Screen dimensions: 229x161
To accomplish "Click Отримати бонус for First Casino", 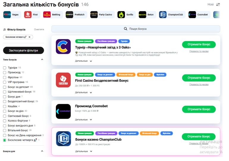I will point(199,78).
